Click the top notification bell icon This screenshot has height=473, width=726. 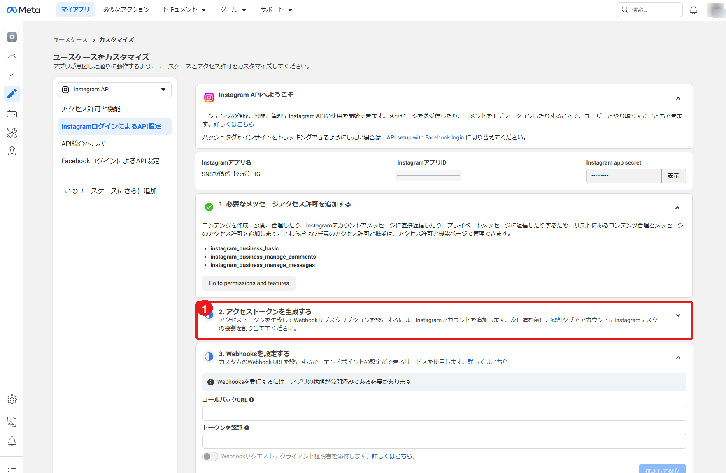click(x=693, y=10)
